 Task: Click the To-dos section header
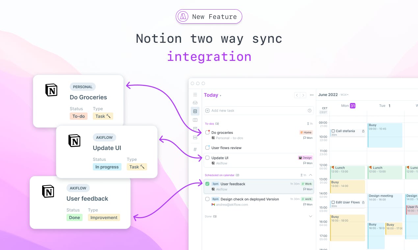pyautogui.click(x=212, y=124)
